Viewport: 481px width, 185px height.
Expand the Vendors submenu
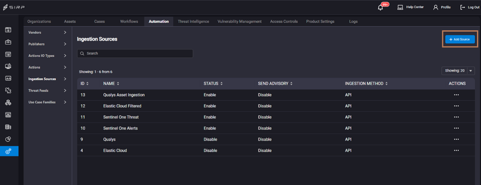pyautogui.click(x=65, y=32)
